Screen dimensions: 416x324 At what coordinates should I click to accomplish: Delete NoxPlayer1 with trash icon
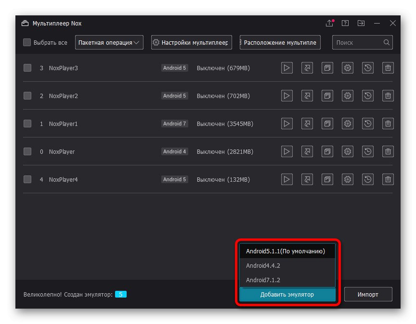point(388,124)
